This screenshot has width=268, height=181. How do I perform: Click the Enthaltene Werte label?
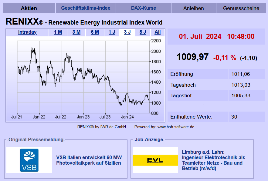click(191, 117)
